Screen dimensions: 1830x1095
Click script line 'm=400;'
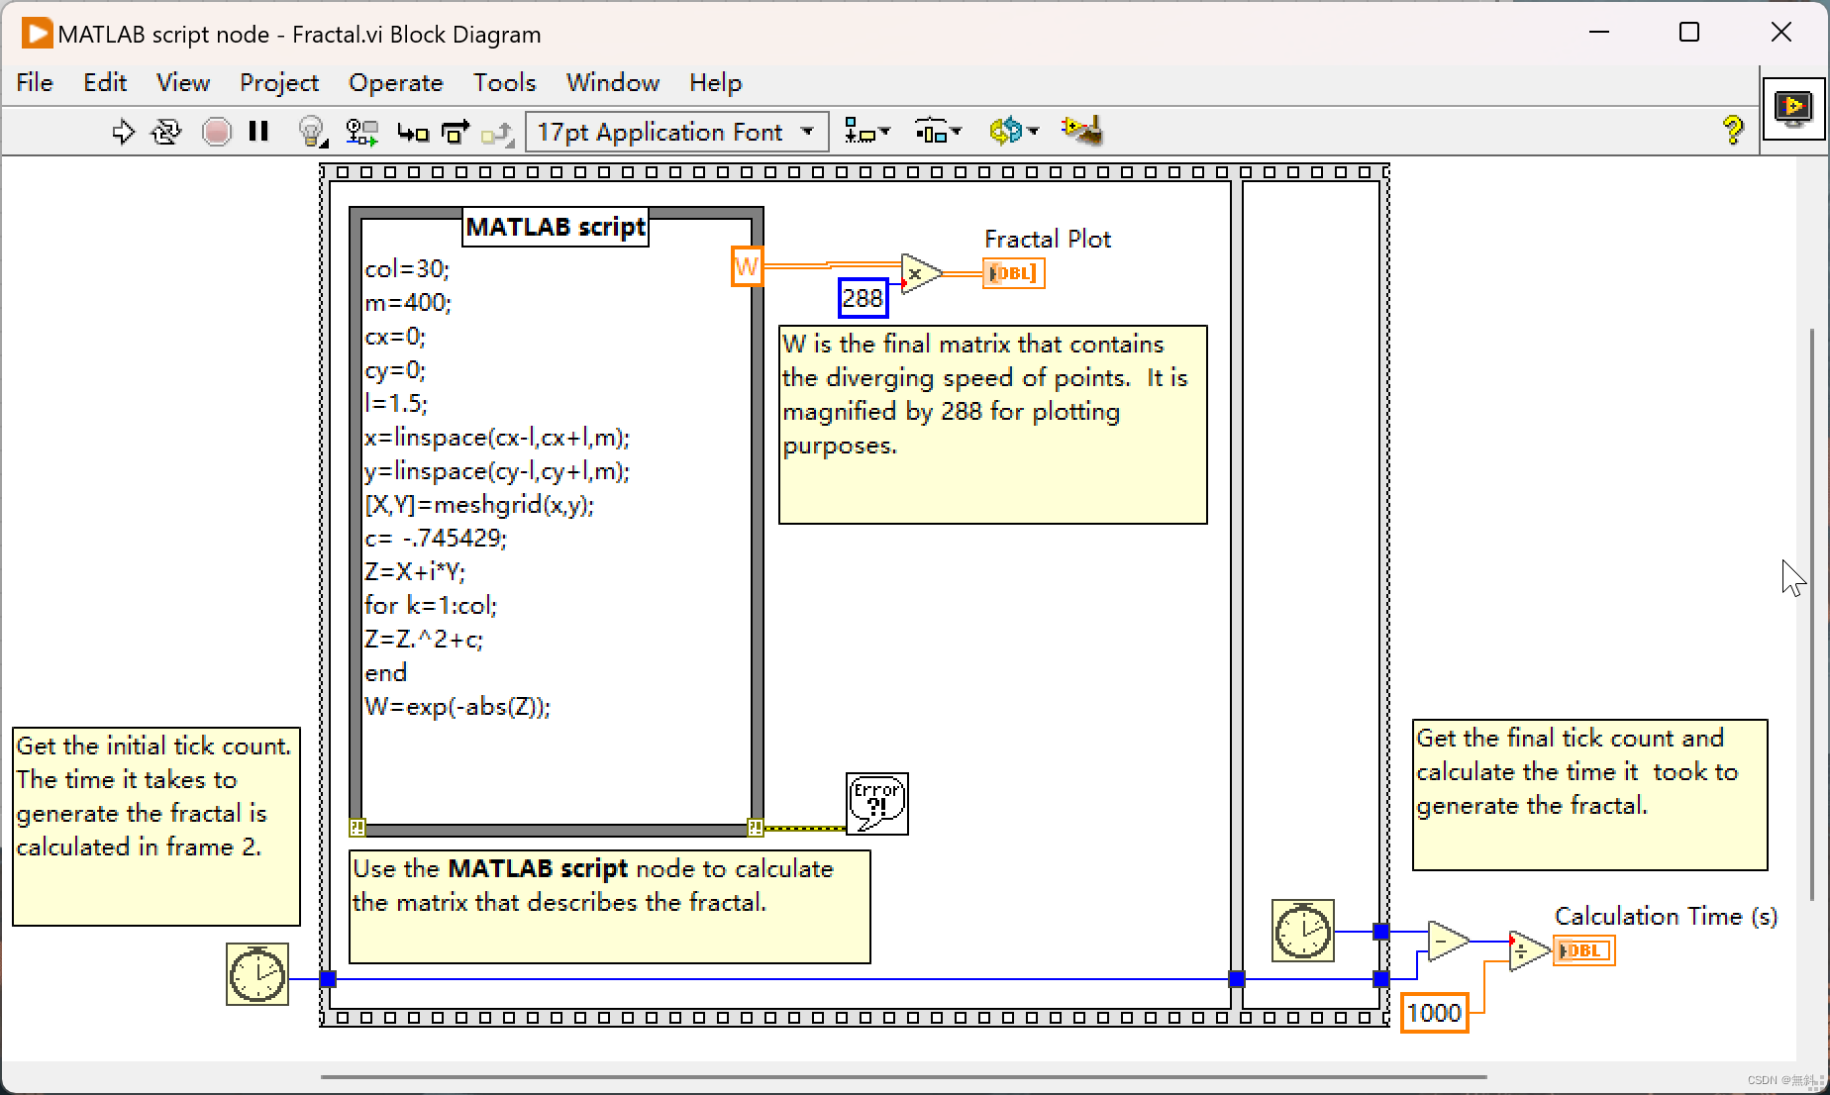pyautogui.click(x=408, y=303)
